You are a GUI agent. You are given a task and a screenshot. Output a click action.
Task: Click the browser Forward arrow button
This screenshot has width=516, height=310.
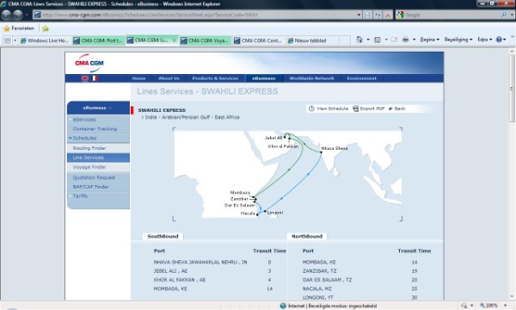[18, 15]
